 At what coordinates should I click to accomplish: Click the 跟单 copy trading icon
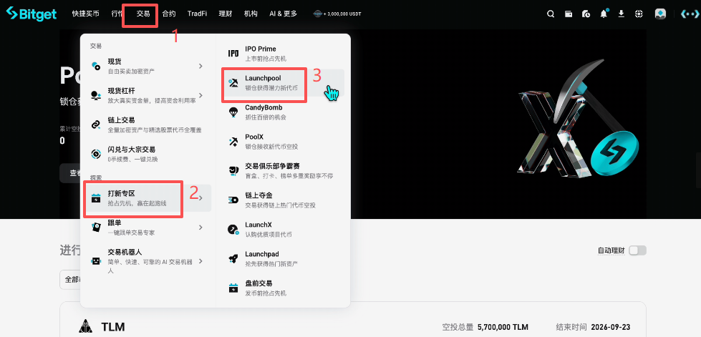click(96, 227)
